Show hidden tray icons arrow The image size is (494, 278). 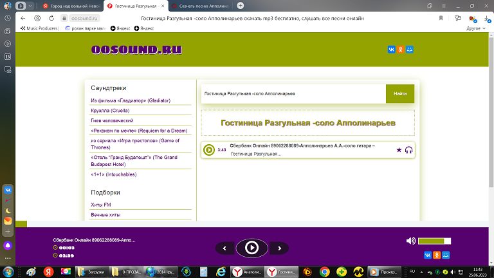pyautogui.click(x=421, y=272)
